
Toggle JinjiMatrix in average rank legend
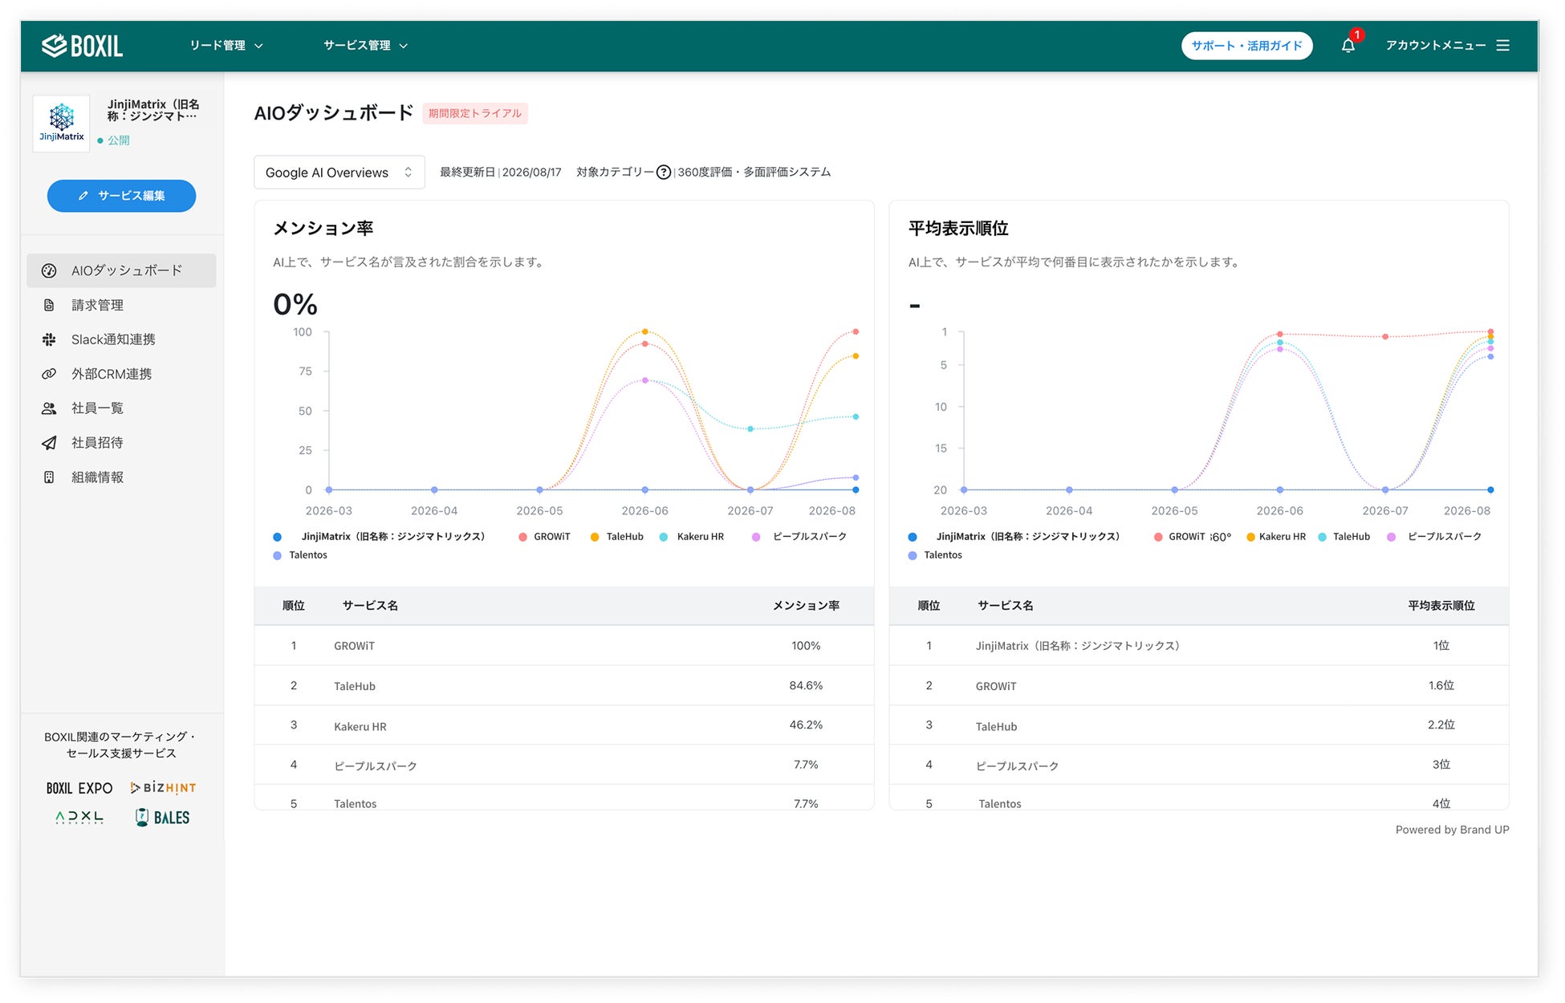click(x=1014, y=537)
